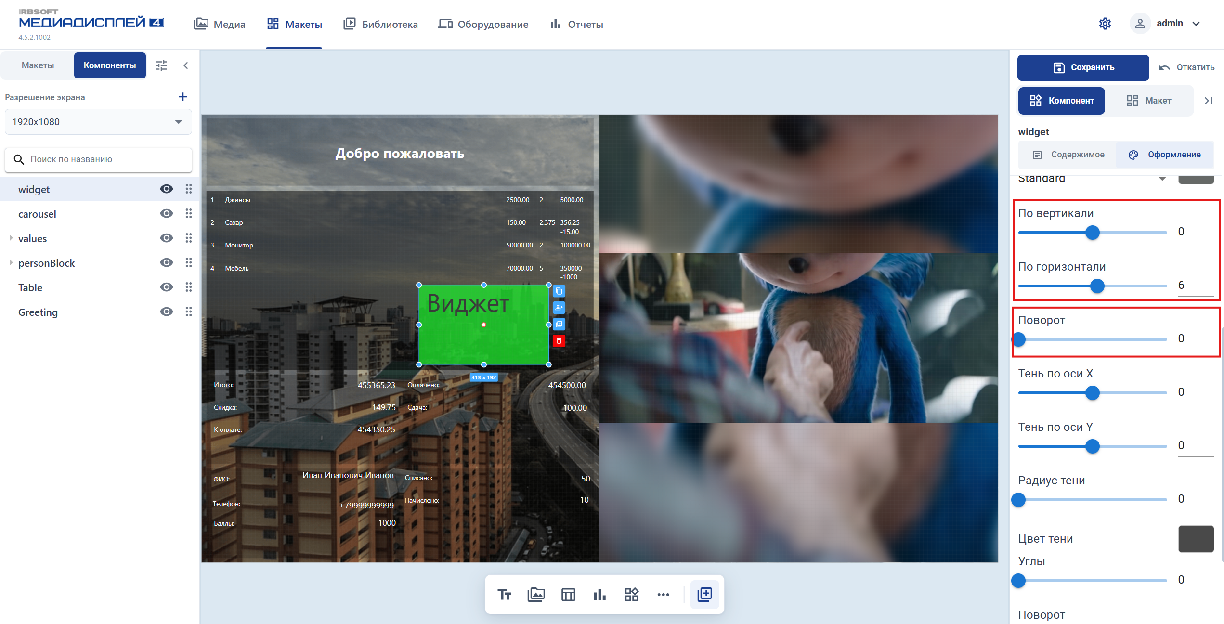Hide the carousel component
The height and width of the screenshot is (624, 1224).
[167, 213]
